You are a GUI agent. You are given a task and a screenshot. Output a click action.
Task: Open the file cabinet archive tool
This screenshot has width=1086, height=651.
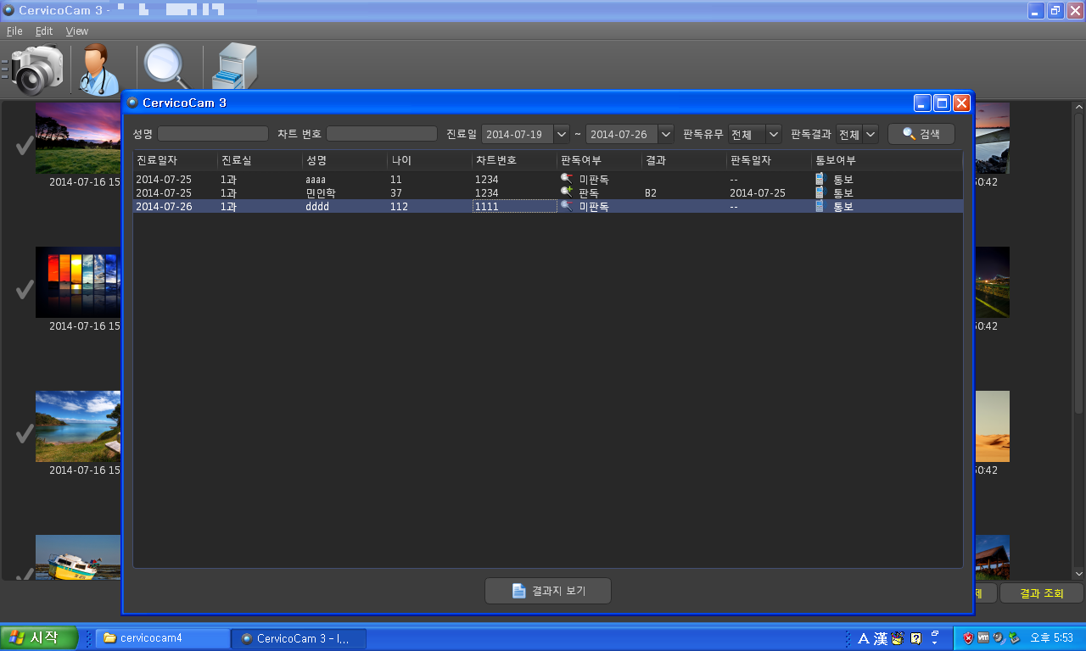point(233,68)
